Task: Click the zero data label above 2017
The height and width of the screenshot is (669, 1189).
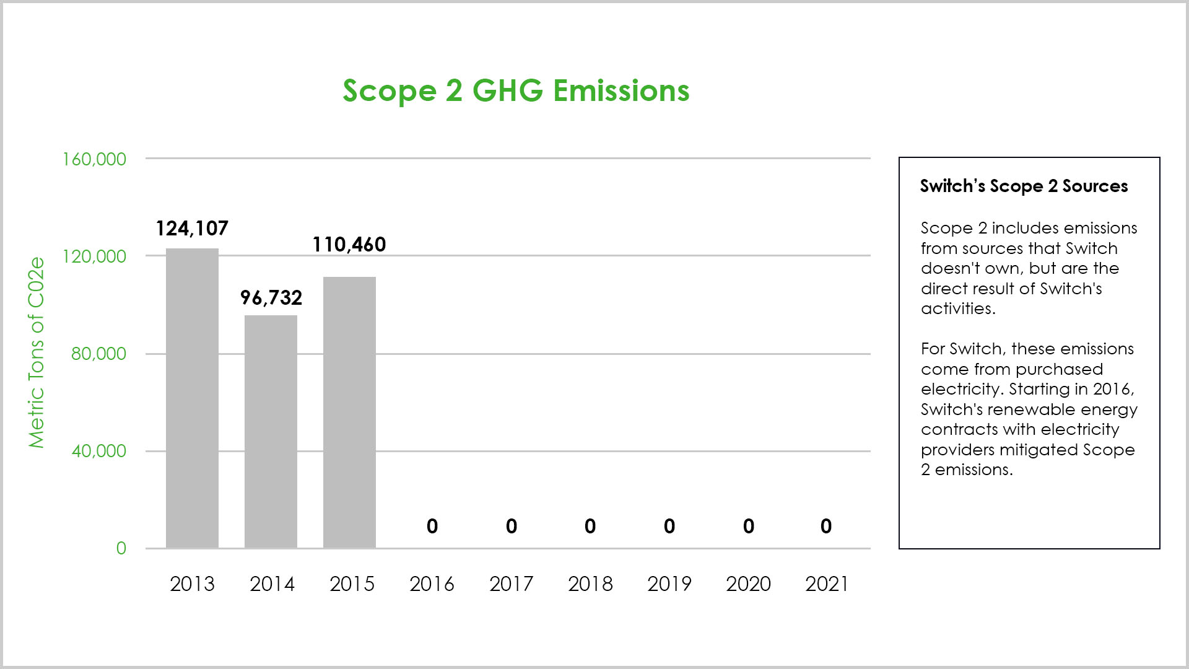Action: tap(512, 527)
